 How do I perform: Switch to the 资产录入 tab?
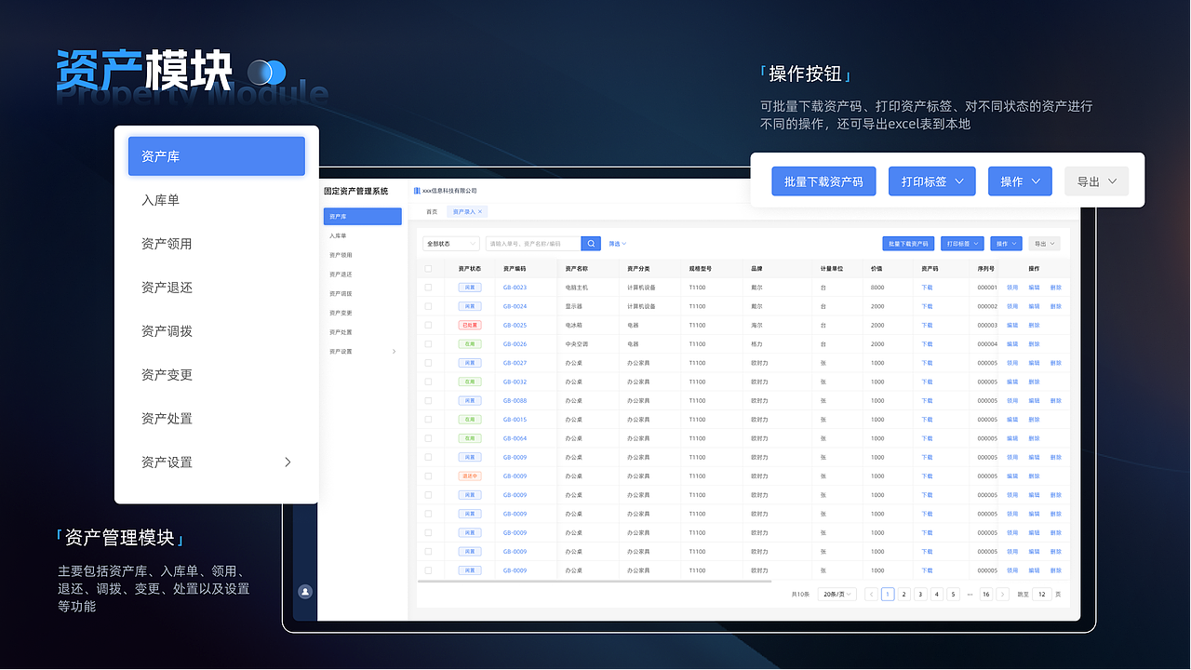[466, 212]
